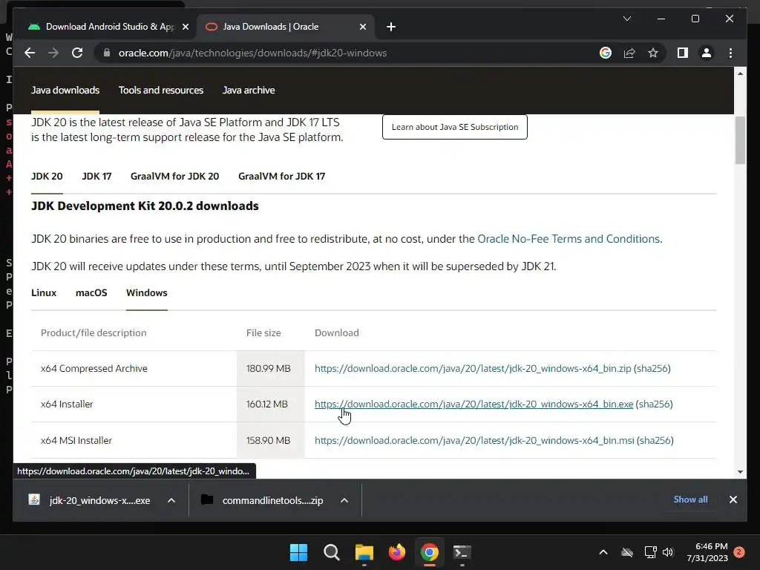Open File Explorer from taskbar
The height and width of the screenshot is (570, 760).
pyautogui.click(x=364, y=552)
